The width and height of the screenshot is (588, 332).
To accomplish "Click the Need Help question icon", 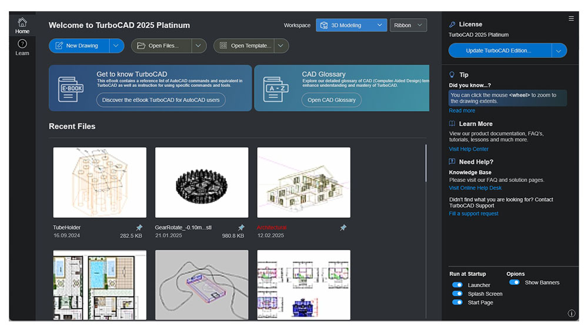I will (x=452, y=162).
